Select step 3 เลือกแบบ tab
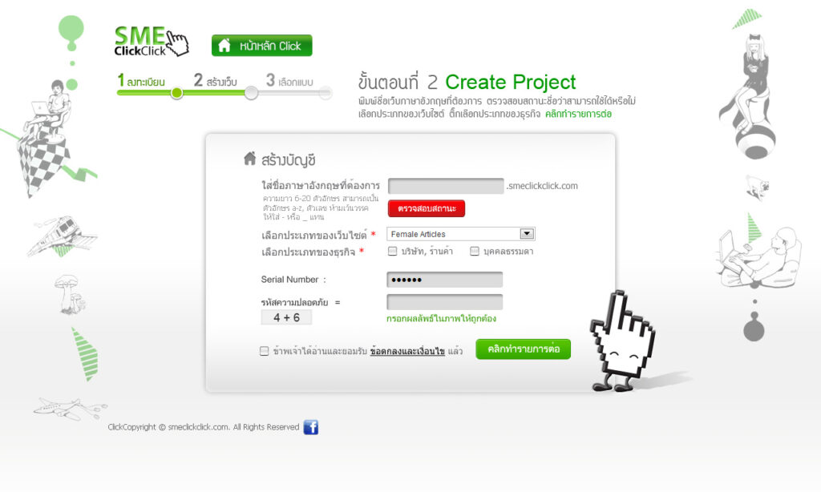Image resolution: width=821 pixels, height=492 pixels. tap(289, 81)
